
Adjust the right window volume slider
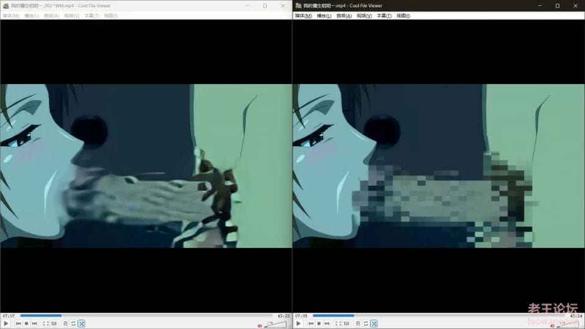coord(569,324)
